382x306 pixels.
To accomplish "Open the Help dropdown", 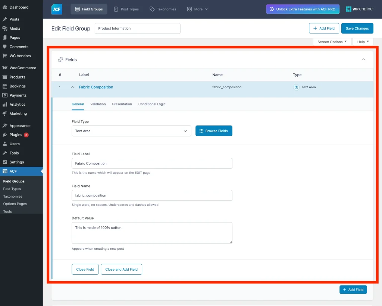I will click(x=363, y=42).
